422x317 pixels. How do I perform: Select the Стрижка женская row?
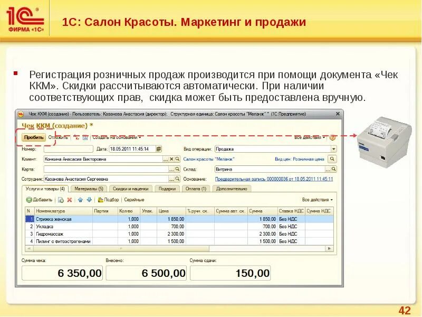(179, 219)
